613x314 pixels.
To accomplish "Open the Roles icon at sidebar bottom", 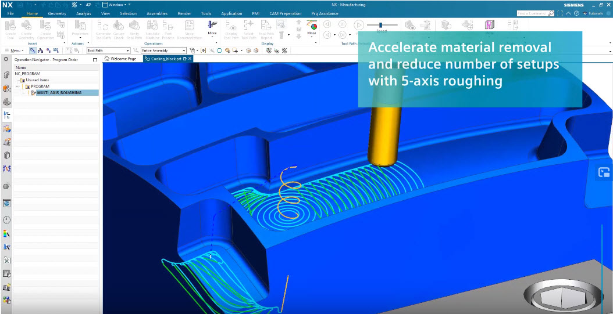I will [6, 300].
